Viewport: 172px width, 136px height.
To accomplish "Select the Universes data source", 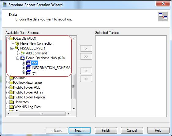I will tap(21, 102).
